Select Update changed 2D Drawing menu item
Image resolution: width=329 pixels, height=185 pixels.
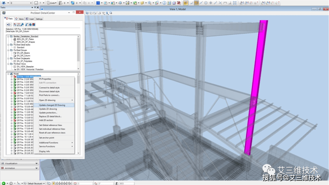54,105
